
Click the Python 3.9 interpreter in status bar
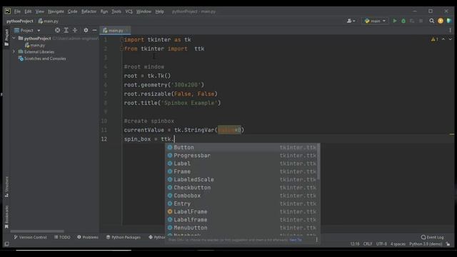pos(426,244)
